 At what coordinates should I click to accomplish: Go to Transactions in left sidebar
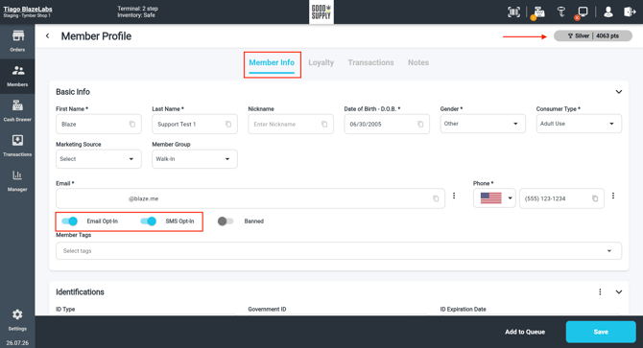pos(17,146)
